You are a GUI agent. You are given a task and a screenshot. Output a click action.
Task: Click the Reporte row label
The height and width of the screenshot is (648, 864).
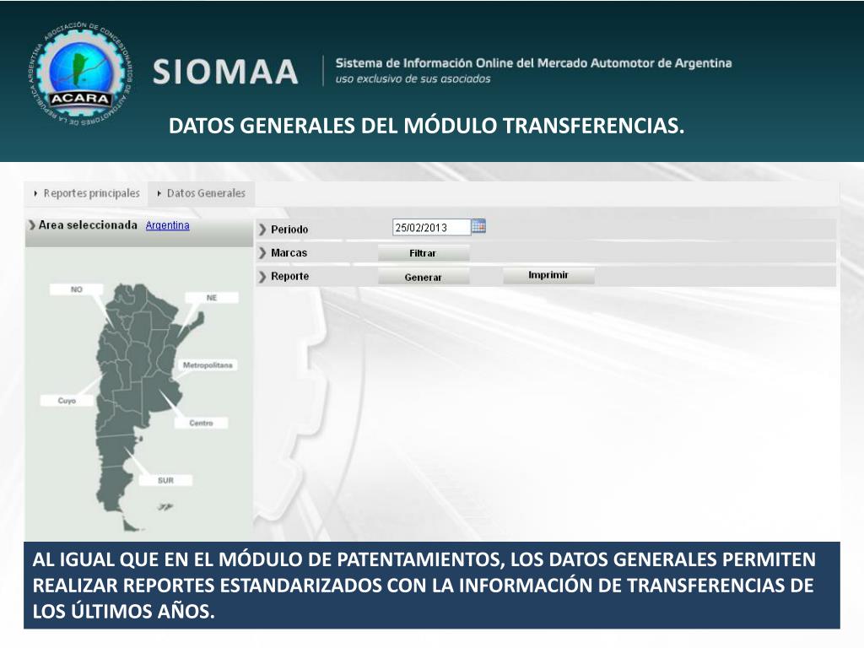point(290,277)
